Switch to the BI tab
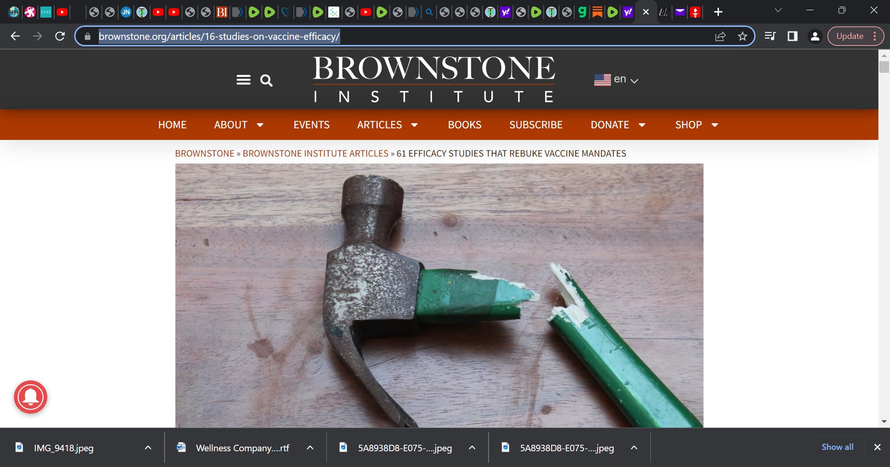The width and height of the screenshot is (890, 467). pyautogui.click(x=222, y=12)
